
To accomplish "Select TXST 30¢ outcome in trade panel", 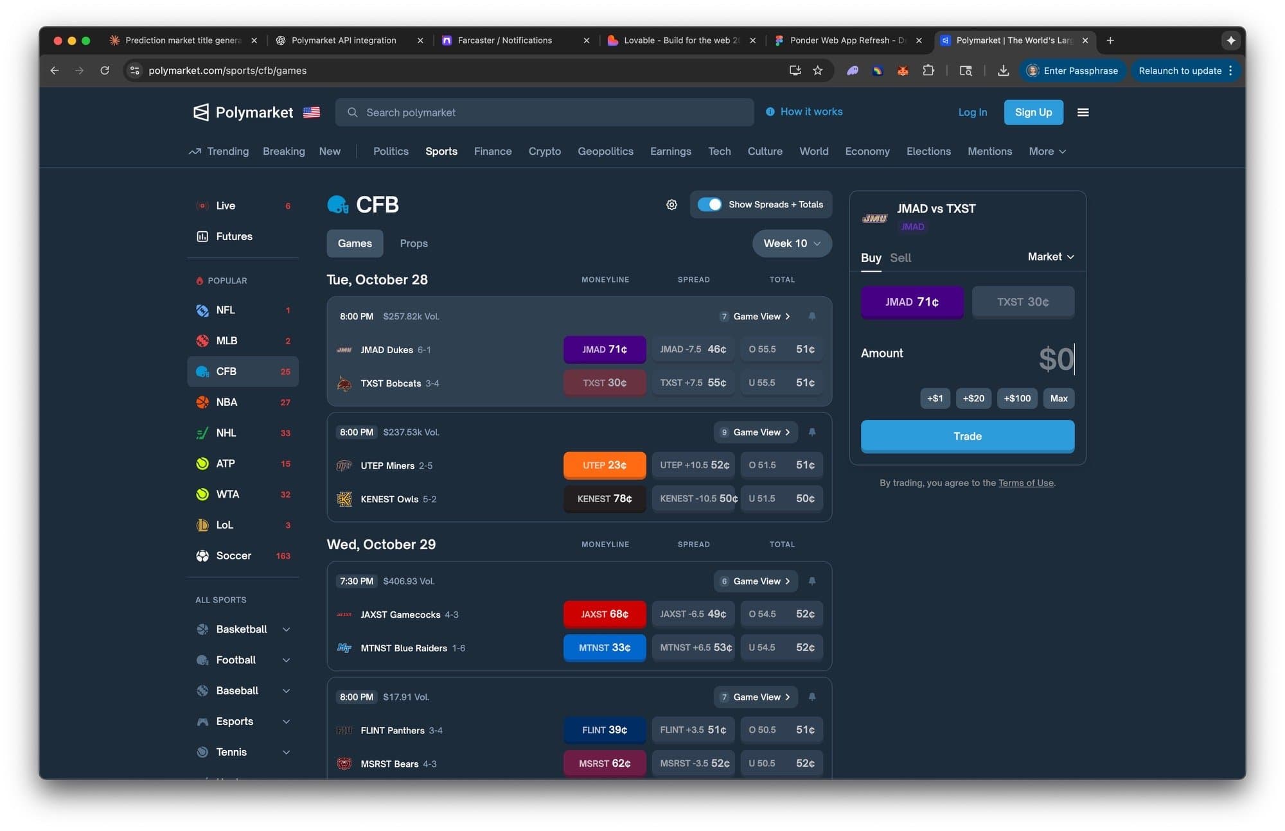I will [1022, 302].
